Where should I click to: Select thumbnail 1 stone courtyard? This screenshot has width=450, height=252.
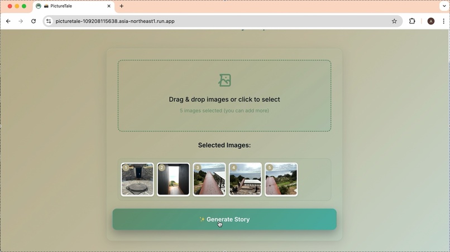coord(137,180)
